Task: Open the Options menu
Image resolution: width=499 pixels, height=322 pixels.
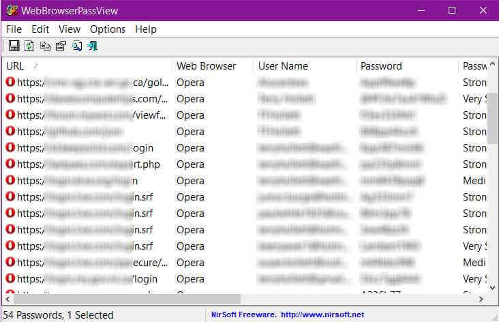Action: 108,29
